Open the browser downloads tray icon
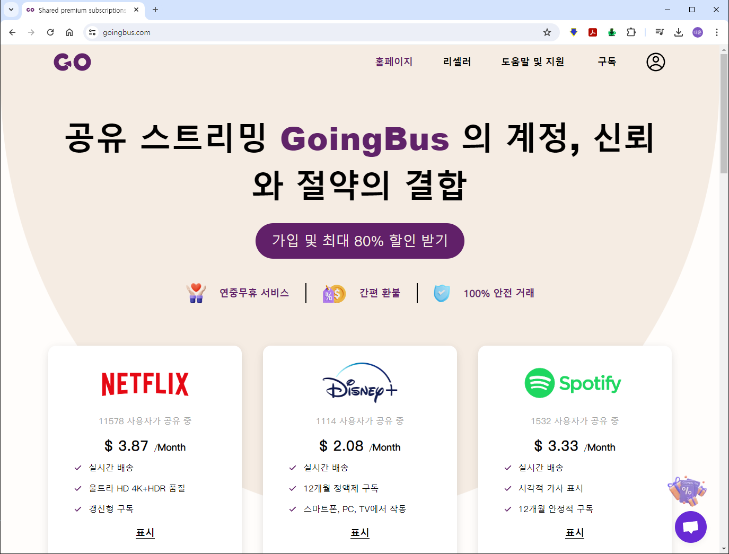 679,32
